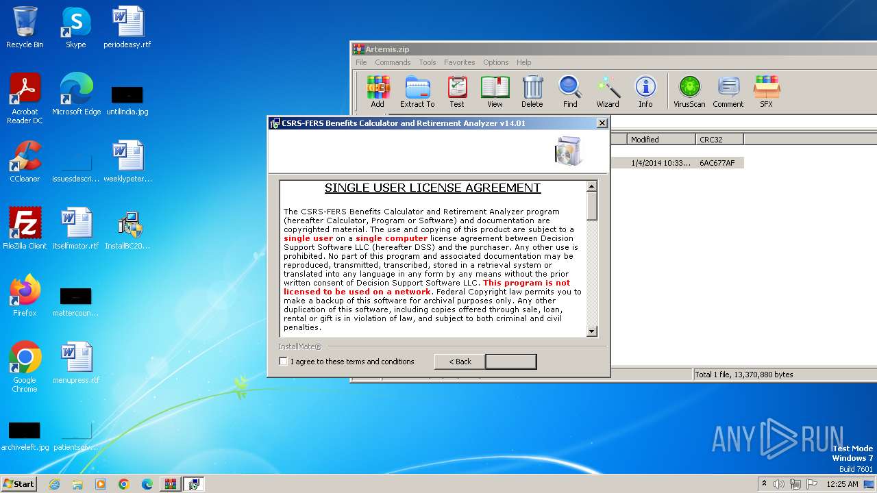The image size is (877, 493).
Task: Open archiveleft.jpg desktop file
Action: (x=25, y=435)
